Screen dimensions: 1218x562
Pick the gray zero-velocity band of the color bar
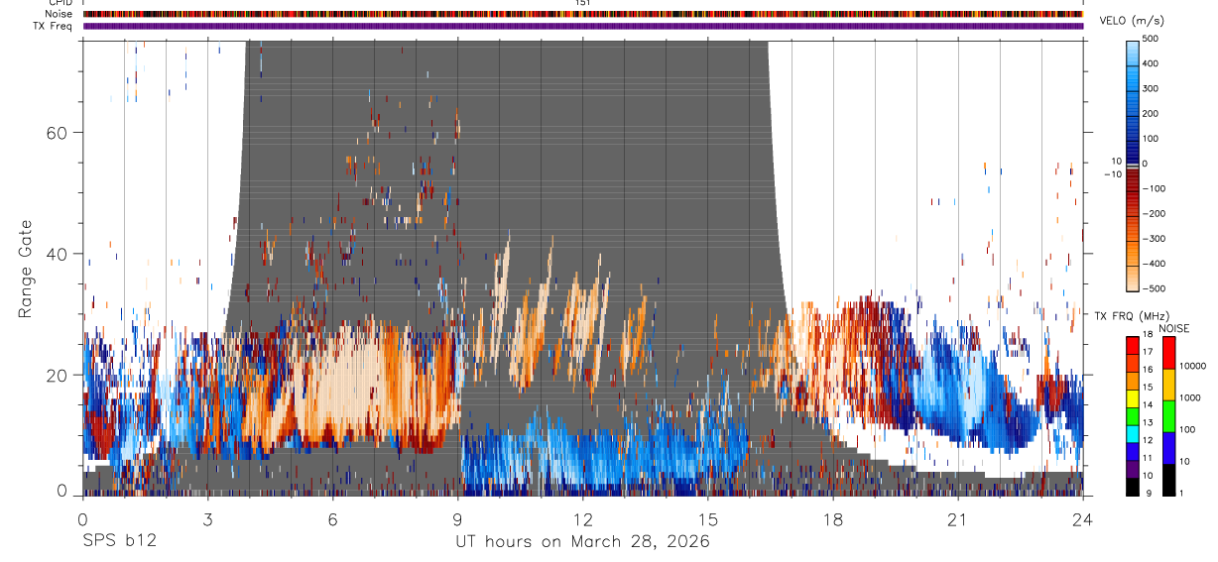pyautogui.click(x=1135, y=165)
